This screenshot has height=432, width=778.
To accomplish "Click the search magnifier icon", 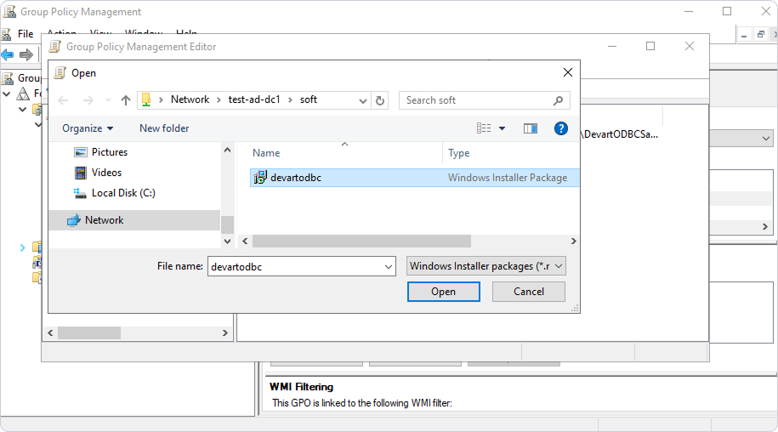I will 558,100.
